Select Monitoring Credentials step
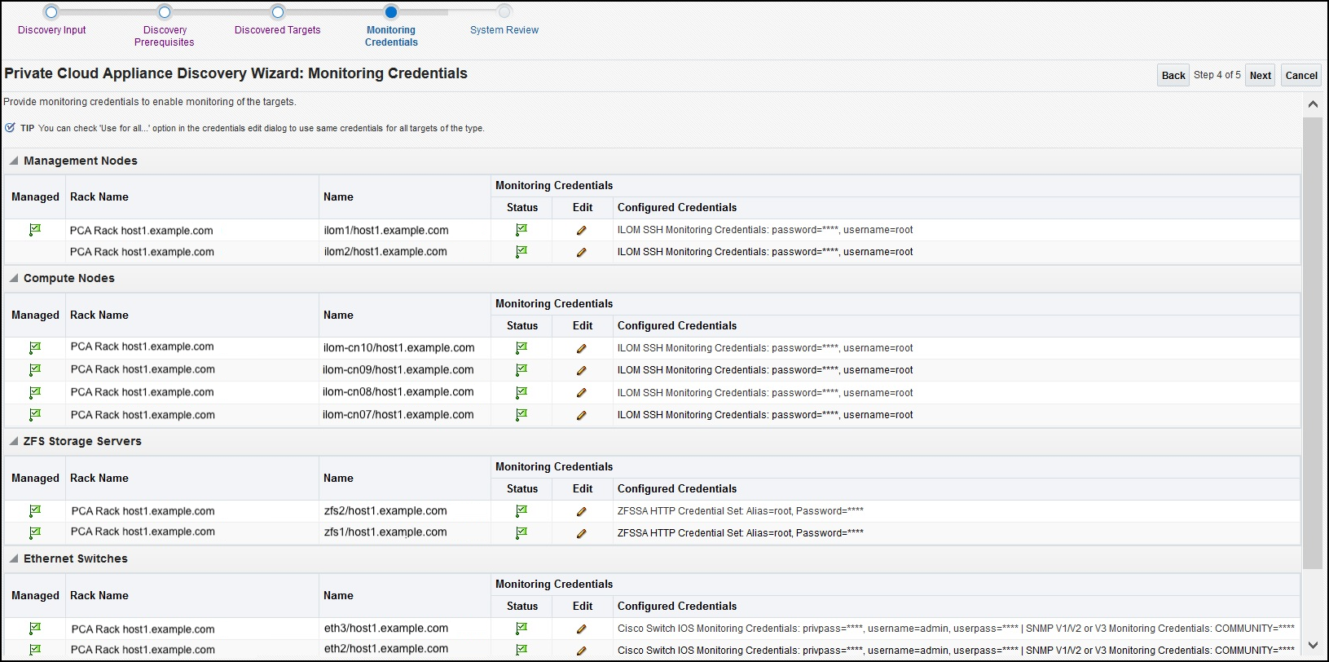 (x=391, y=36)
